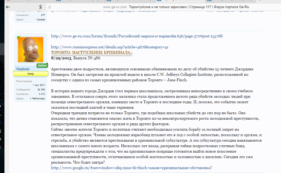Tick the previous post's selection checkbox
281x173 pixels.
[52, 11]
